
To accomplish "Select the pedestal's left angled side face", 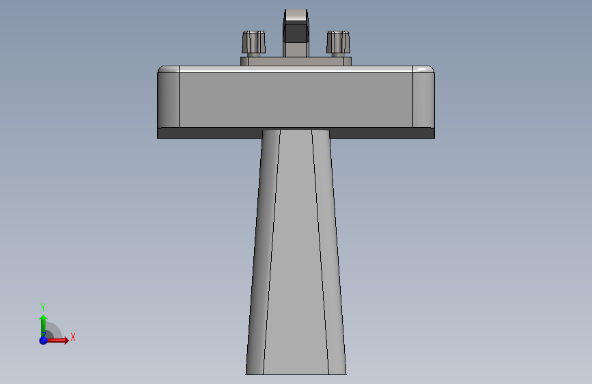I will tap(263, 252).
